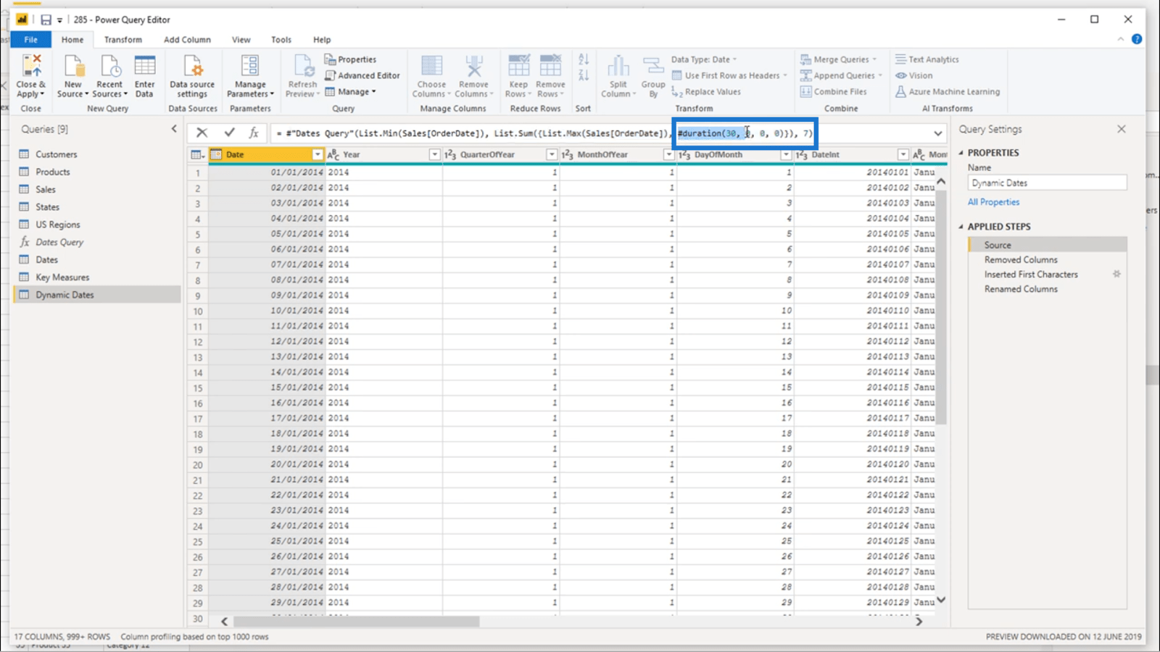The height and width of the screenshot is (652, 1160).
Task: Click the horizontal scrollbar of the data grid
Action: tap(356, 622)
